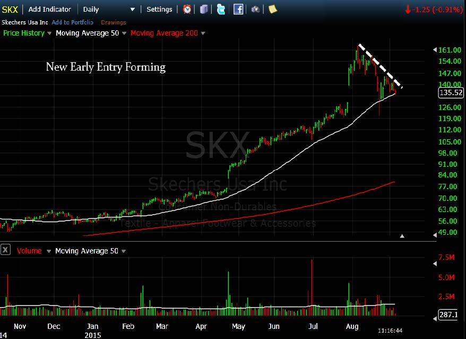The width and height of the screenshot is (466, 339).
Task: Expand Volume indicator dropdown arrow
Action: coord(49,251)
